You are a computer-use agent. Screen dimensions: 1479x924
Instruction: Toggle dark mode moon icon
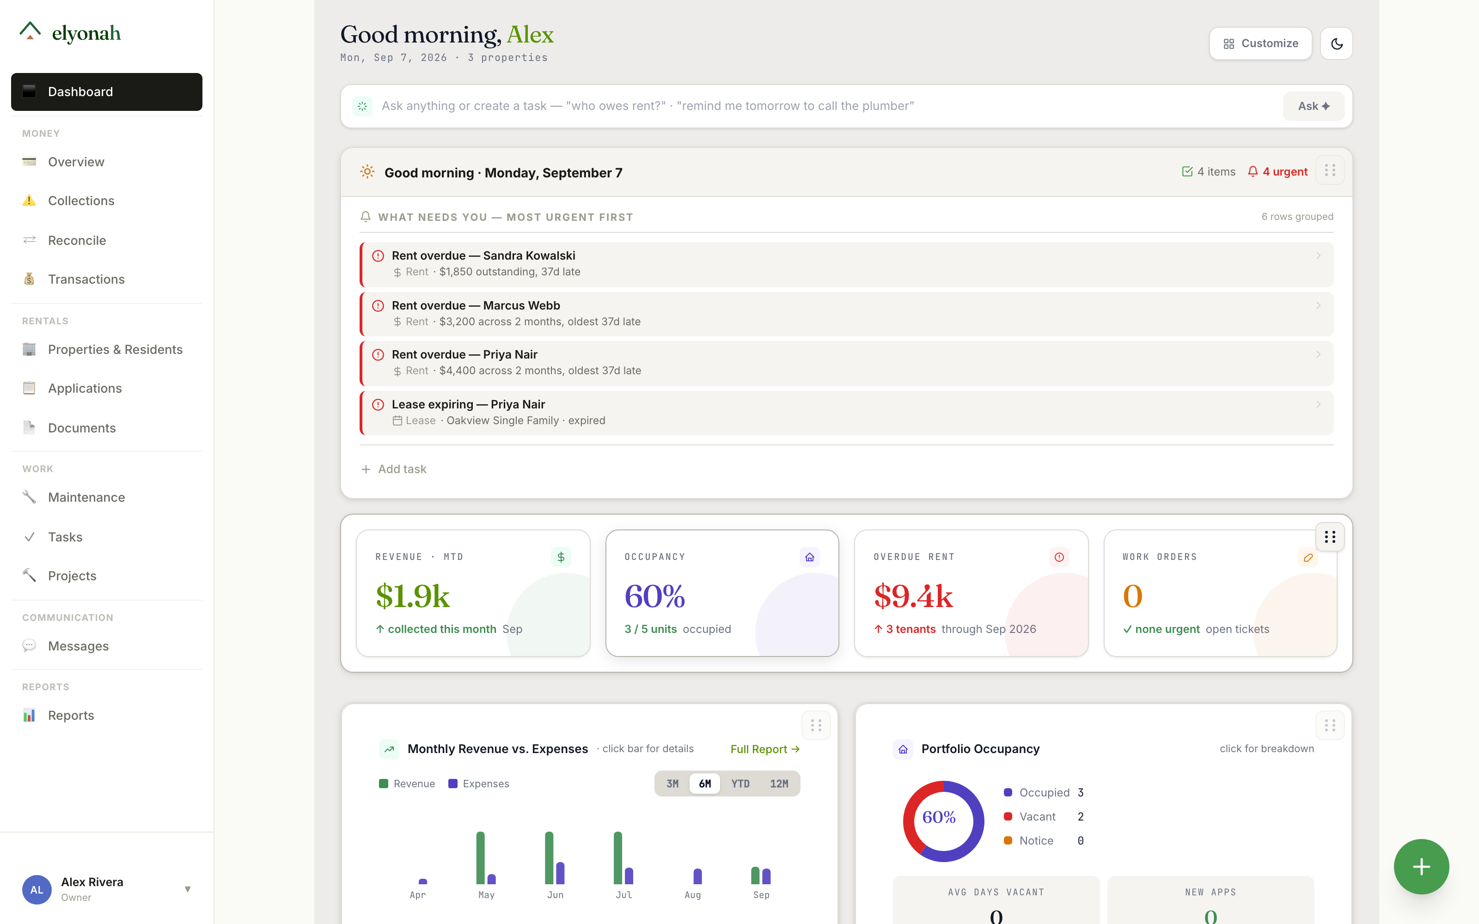click(1337, 43)
